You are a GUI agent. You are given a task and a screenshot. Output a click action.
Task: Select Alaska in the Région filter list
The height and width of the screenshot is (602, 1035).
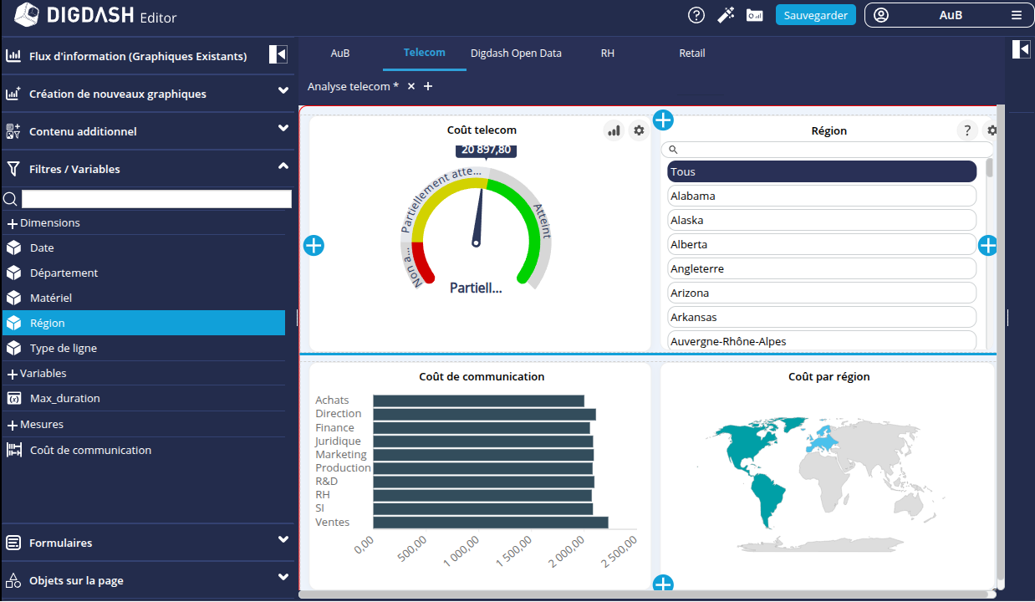(x=822, y=220)
